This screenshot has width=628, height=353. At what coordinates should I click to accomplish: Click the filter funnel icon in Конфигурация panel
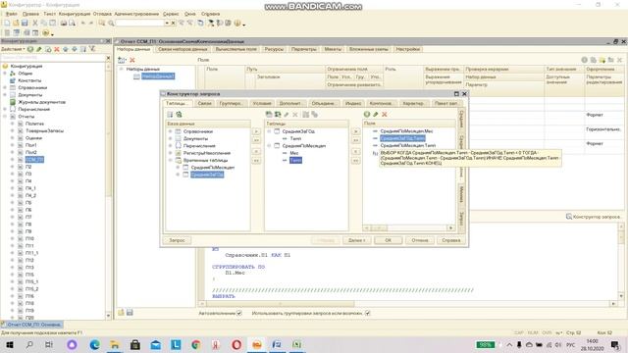[92, 49]
